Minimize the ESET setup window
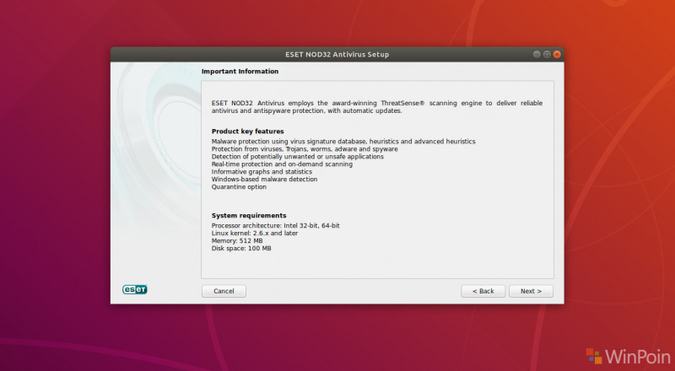Screen dimensions: 675x371 coord(537,54)
